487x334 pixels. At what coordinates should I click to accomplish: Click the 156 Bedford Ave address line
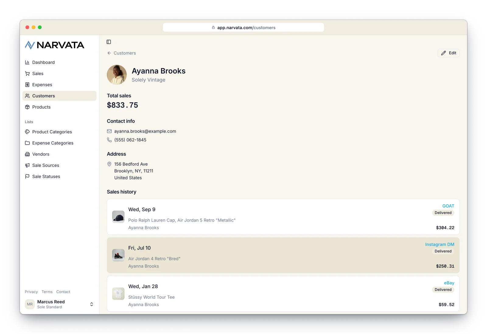pyautogui.click(x=131, y=164)
